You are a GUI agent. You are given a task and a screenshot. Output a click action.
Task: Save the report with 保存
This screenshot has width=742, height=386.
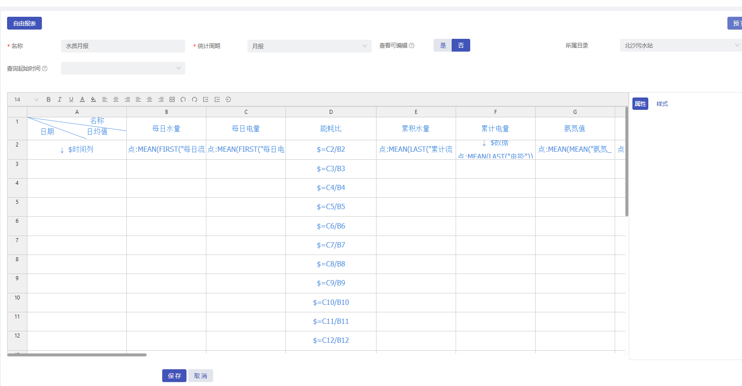click(x=174, y=376)
